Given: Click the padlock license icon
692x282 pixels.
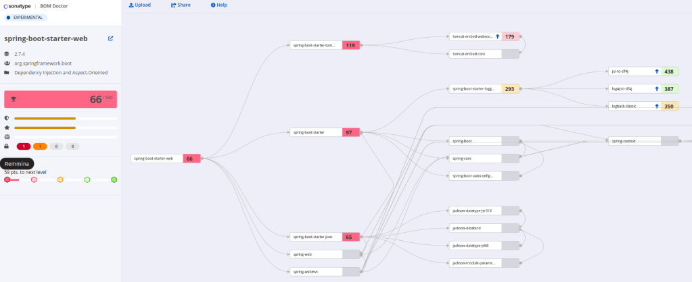Looking at the screenshot, I should pos(7,146).
